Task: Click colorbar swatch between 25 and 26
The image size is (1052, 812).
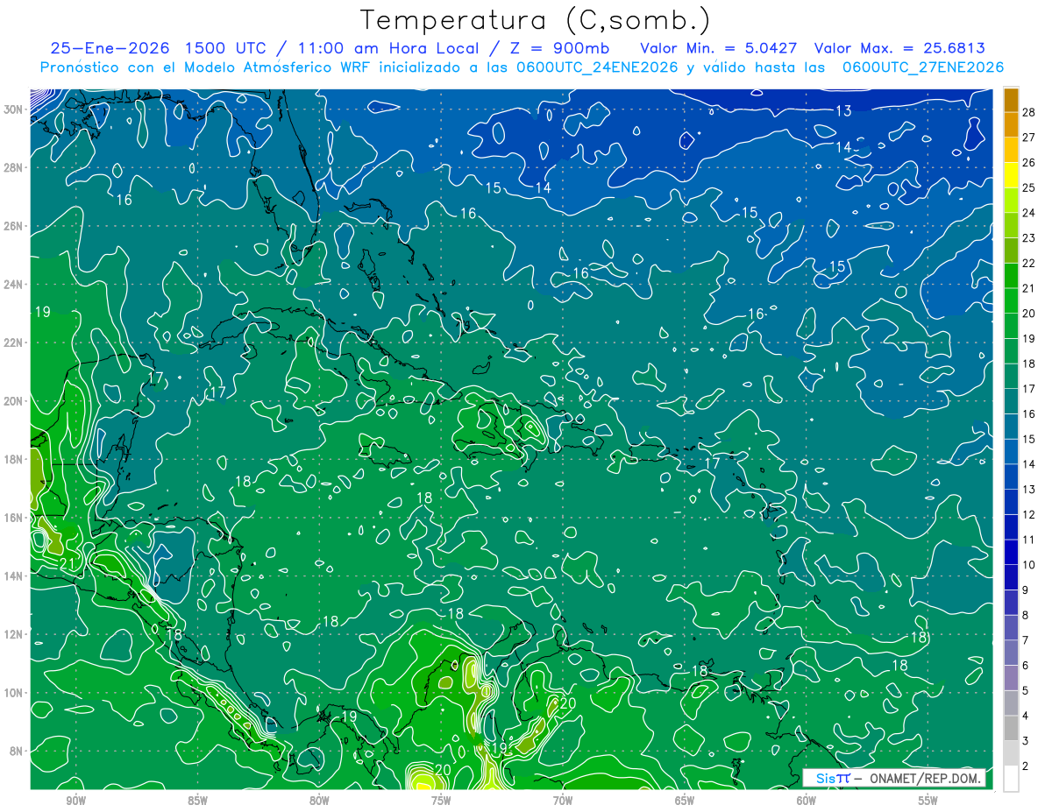Action: click(1011, 174)
